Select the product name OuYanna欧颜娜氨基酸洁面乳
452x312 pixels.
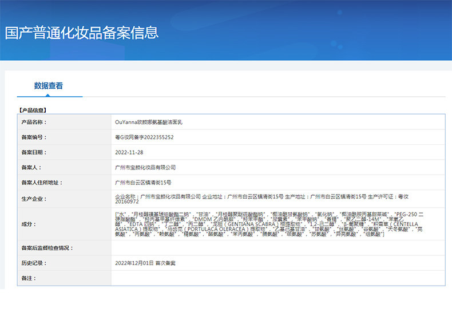pos(148,122)
